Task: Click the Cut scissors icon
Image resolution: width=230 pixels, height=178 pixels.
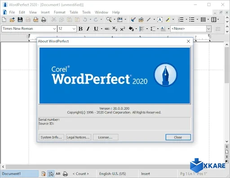Action: [53, 19]
